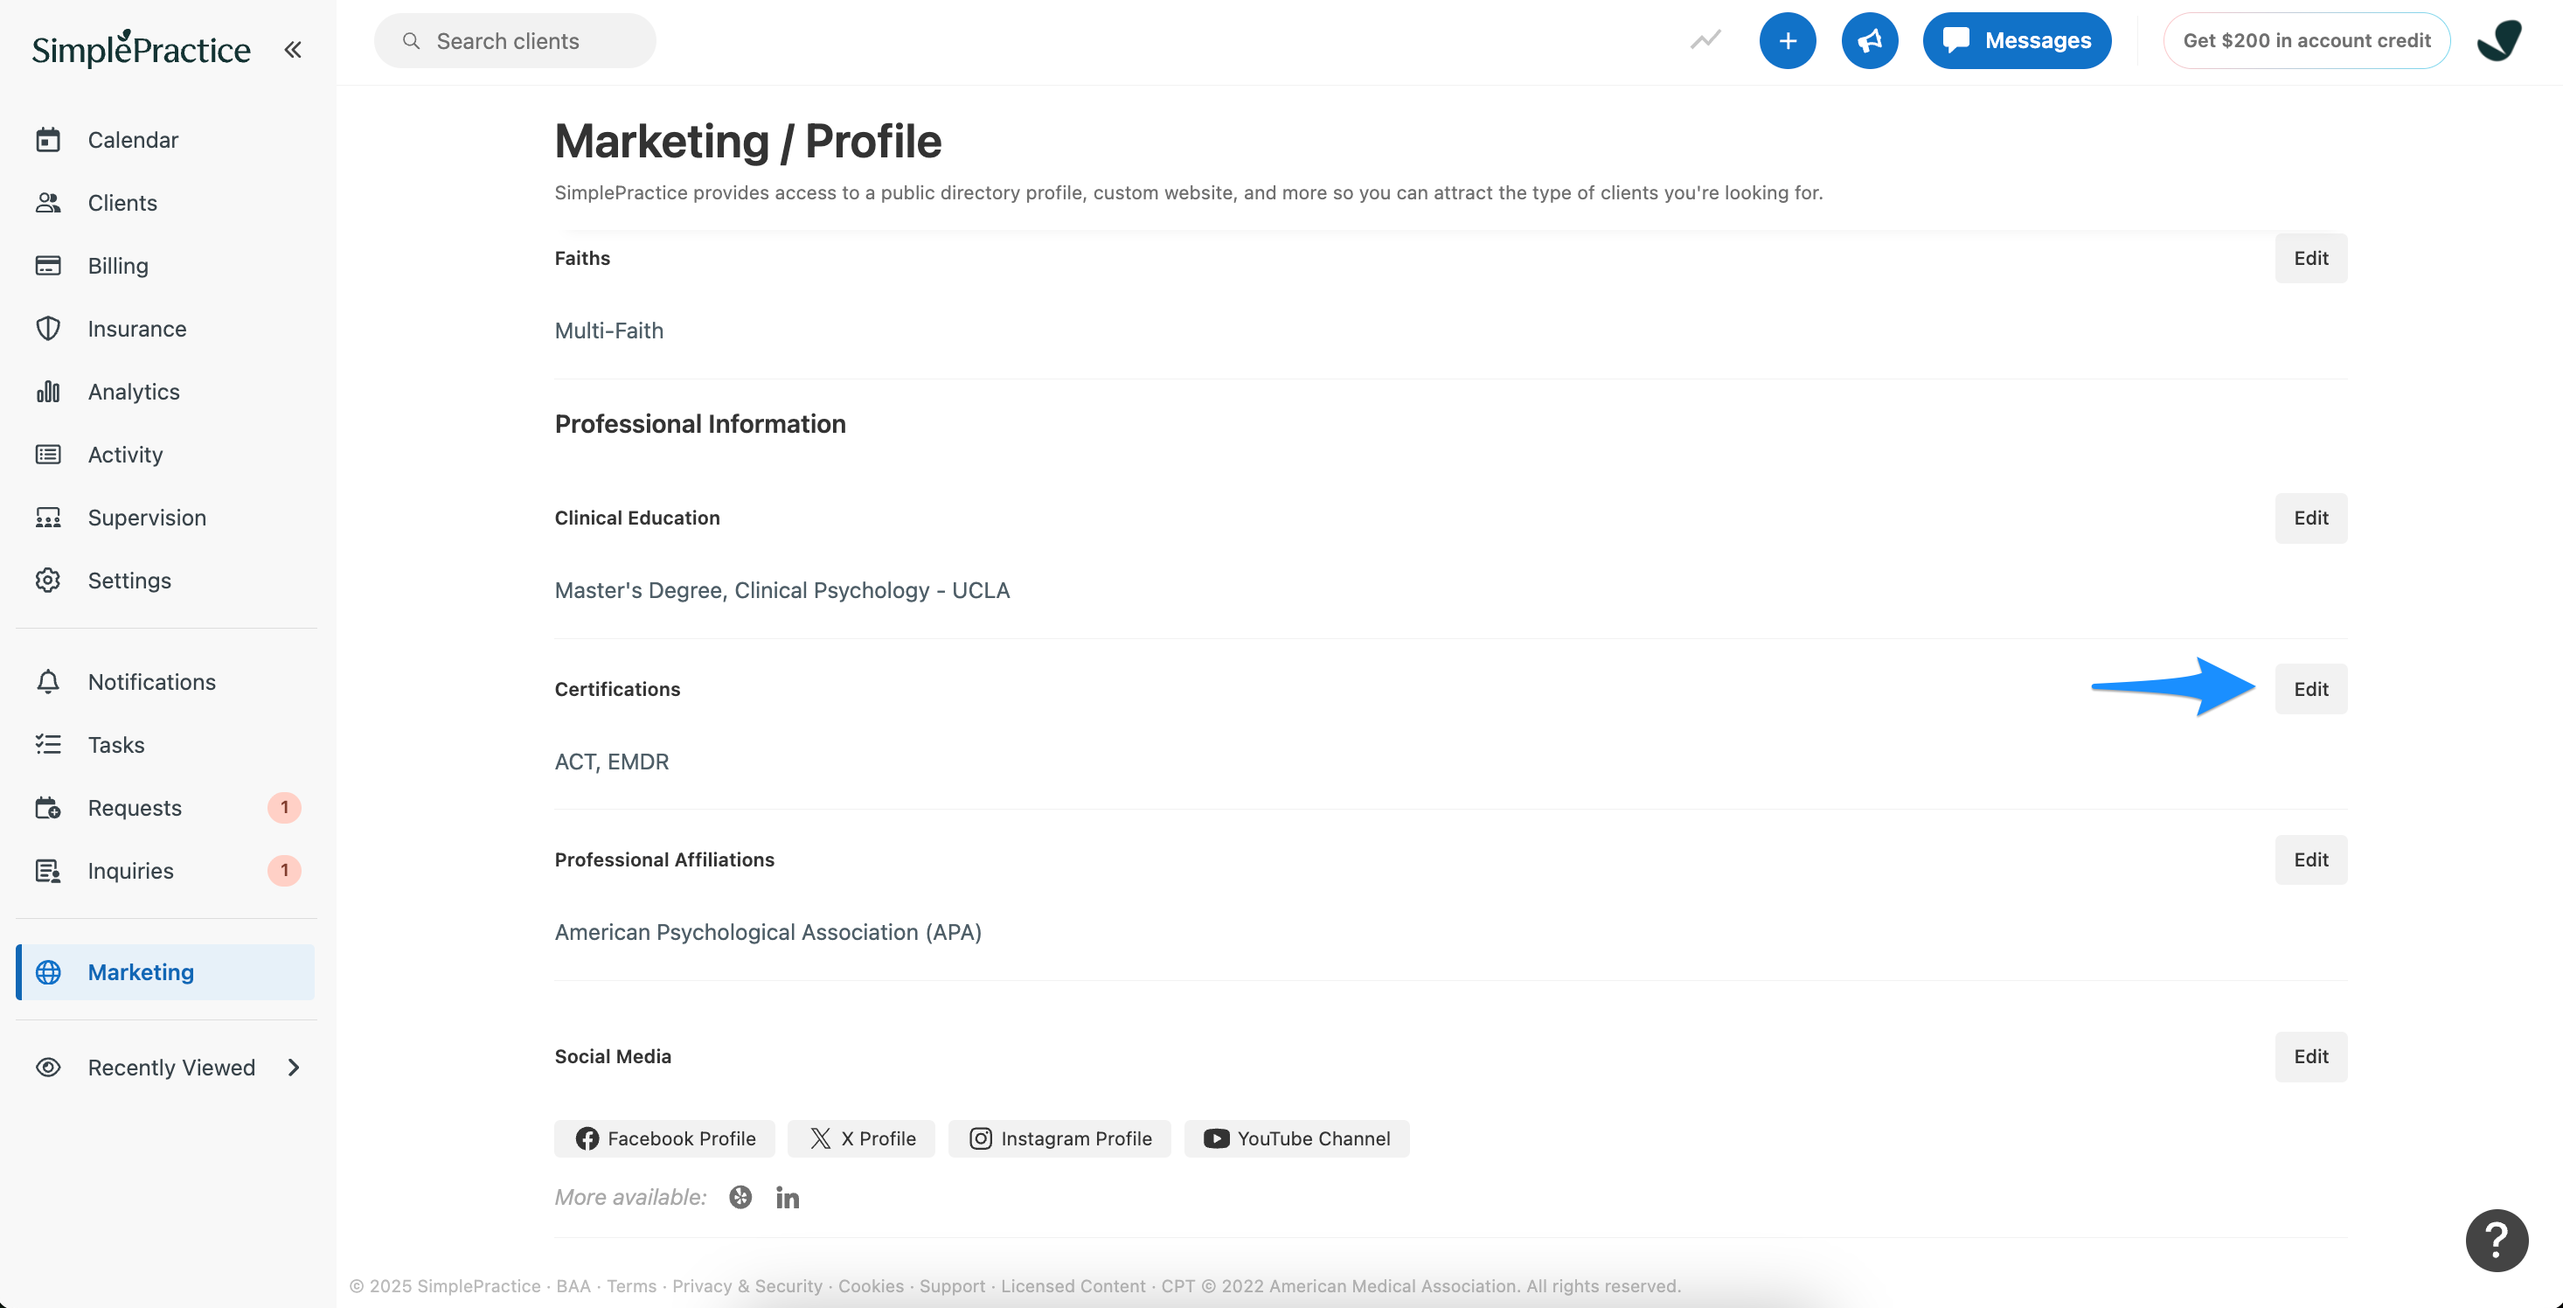Screen dimensions: 2563x1308
Task: Open the BAA footer link
Action: coord(573,1286)
